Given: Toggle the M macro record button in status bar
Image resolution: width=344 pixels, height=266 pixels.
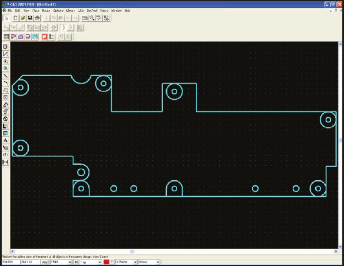Looking at the screenshot, I should [x=76, y=262].
